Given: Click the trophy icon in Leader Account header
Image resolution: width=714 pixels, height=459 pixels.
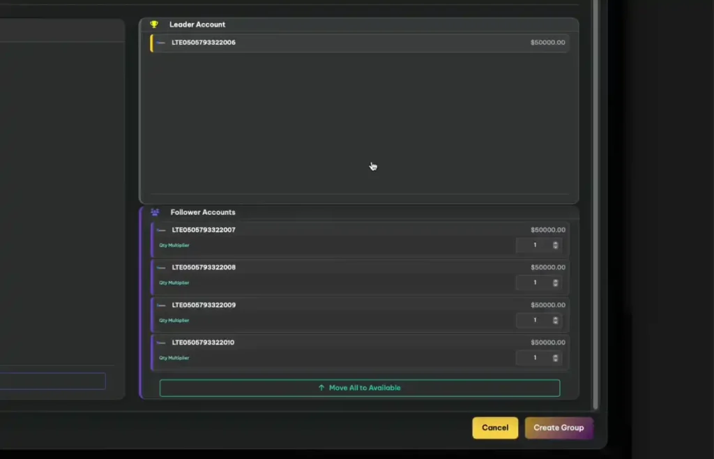Looking at the screenshot, I should click(154, 24).
